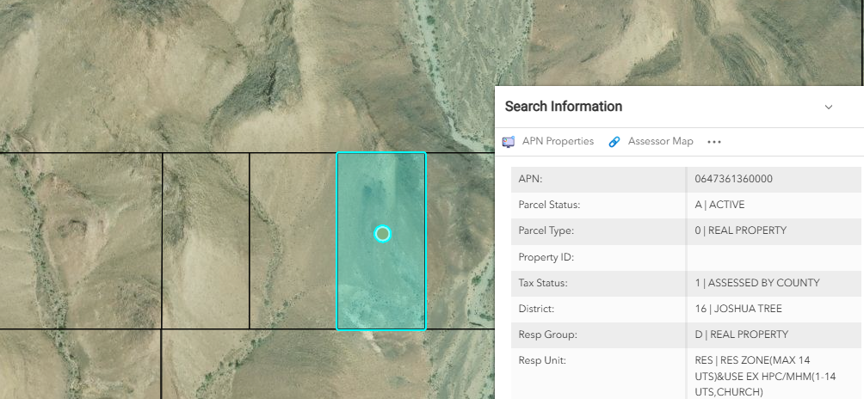Open the three-dot more options menu
This screenshot has width=864, height=399.
coord(714,142)
